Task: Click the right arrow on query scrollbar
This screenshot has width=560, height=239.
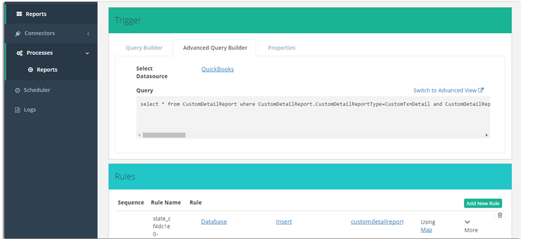Action: pos(486,135)
